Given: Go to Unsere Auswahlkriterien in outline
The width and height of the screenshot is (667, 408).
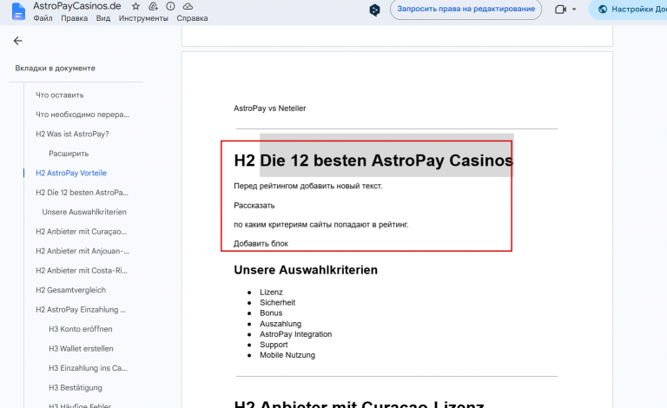Looking at the screenshot, I should pyautogui.click(x=84, y=212).
